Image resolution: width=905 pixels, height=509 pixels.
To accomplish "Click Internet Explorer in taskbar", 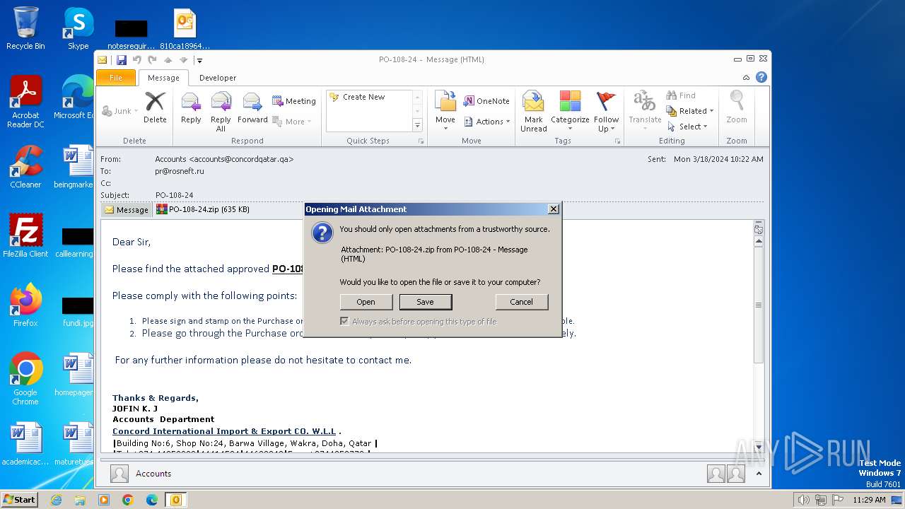I will (x=56, y=500).
